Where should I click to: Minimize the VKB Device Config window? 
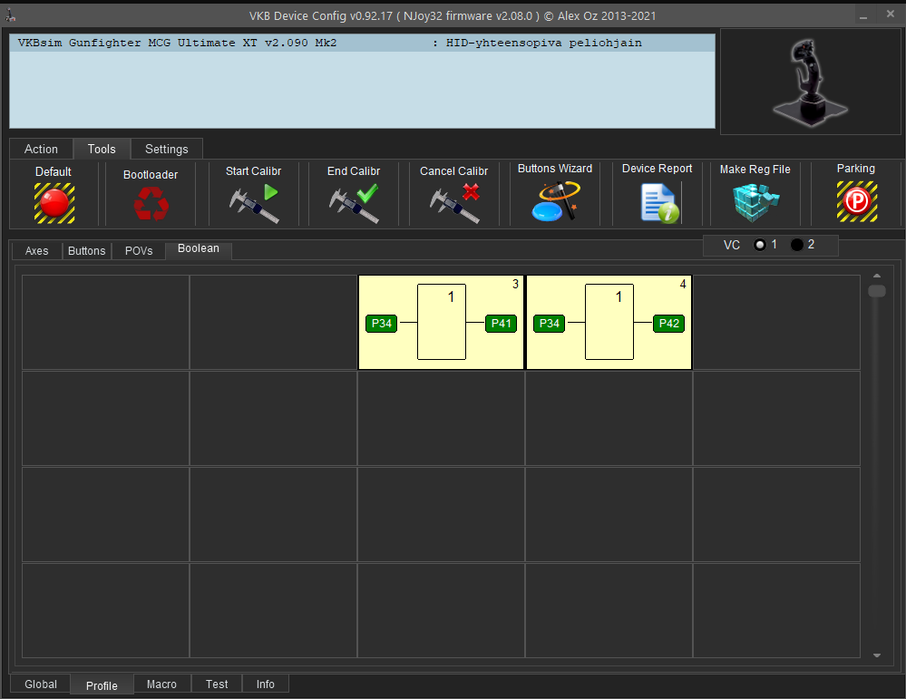[x=862, y=16]
